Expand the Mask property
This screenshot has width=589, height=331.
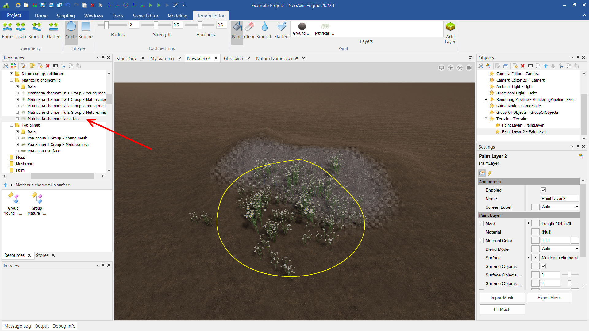point(481,223)
